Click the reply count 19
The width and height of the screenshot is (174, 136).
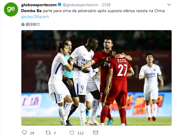coord(32,133)
